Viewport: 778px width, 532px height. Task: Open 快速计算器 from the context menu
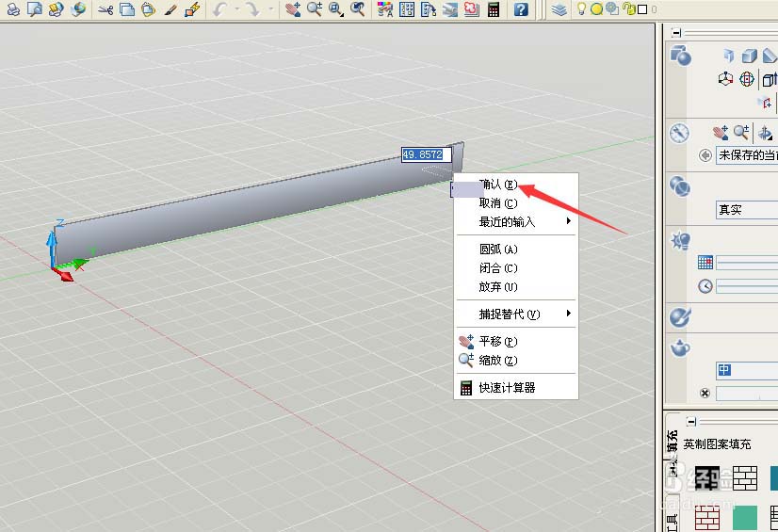click(516, 388)
